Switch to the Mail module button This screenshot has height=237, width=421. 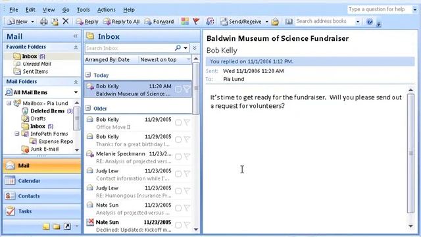click(42, 165)
